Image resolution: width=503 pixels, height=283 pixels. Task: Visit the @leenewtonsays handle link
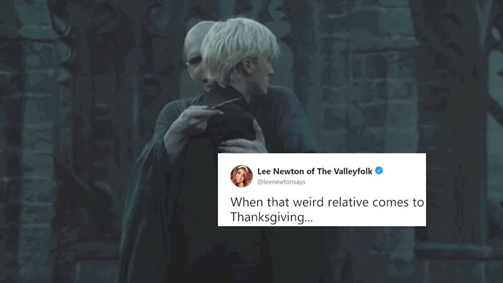[281, 182]
